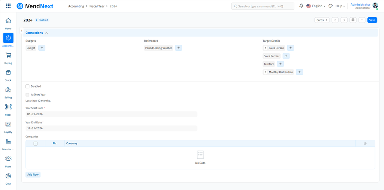Click the print icon button
The image size is (384, 190).
coord(353,20)
